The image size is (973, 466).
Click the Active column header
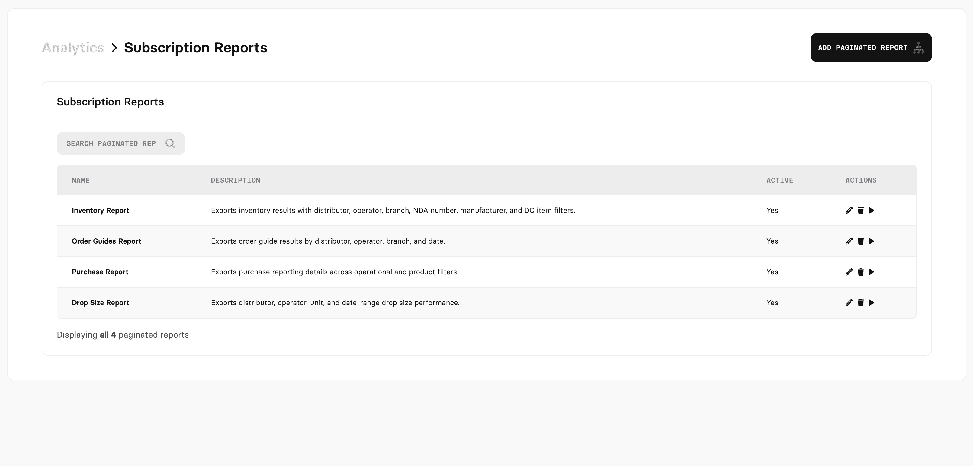coord(780,180)
